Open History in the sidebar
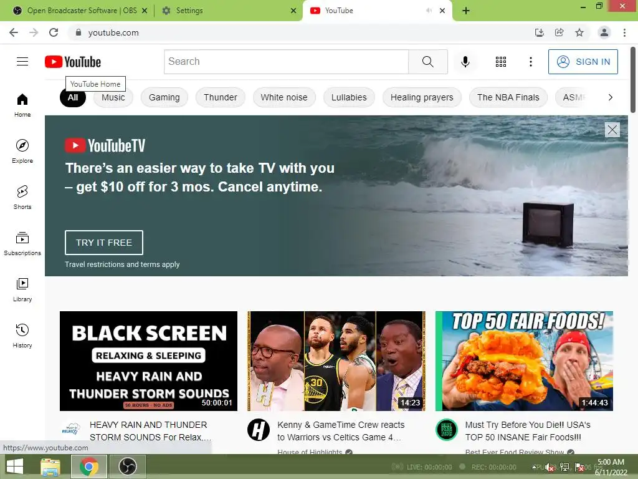Image resolution: width=638 pixels, height=479 pixels. pyautogui.click(x=22, y=336)
